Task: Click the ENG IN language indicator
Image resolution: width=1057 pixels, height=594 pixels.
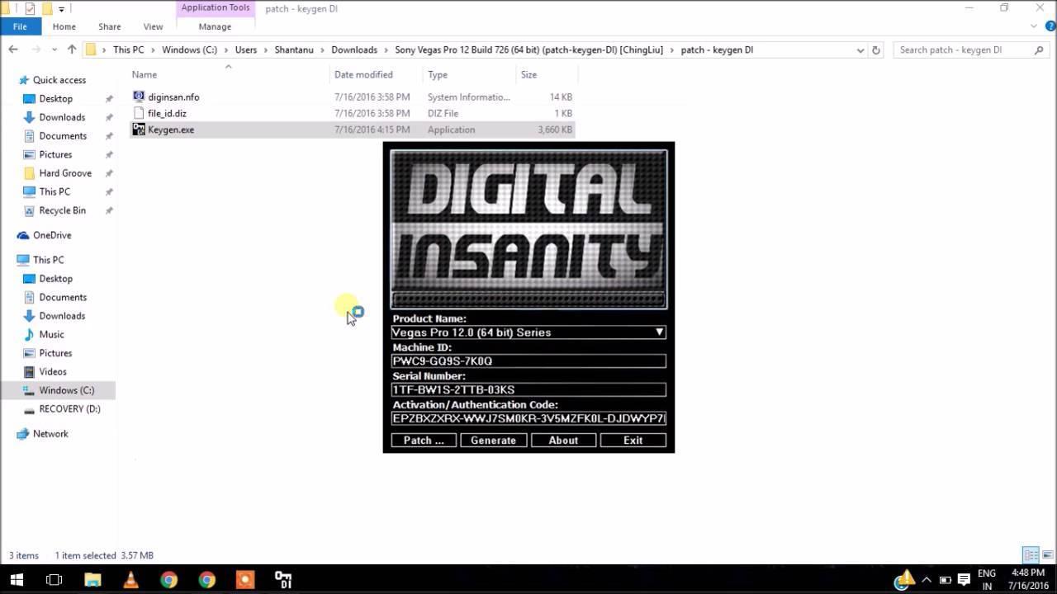Action: [x=986, y=580]
